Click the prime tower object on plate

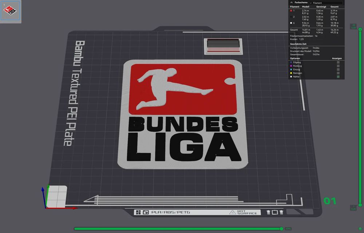[223, 47]
